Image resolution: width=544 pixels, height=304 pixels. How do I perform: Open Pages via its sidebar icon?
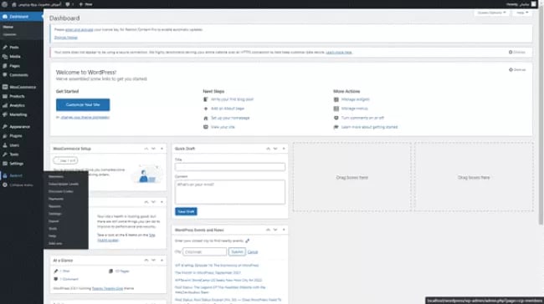pos(5,66)
